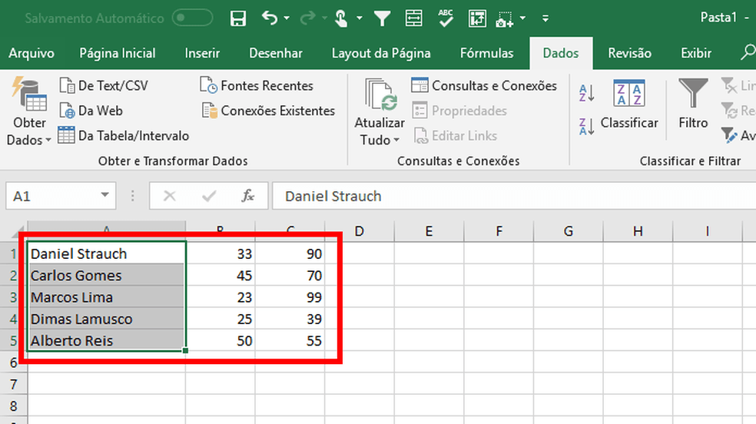Click Consultas e Conexões button
756x424 pixels.
485,86
